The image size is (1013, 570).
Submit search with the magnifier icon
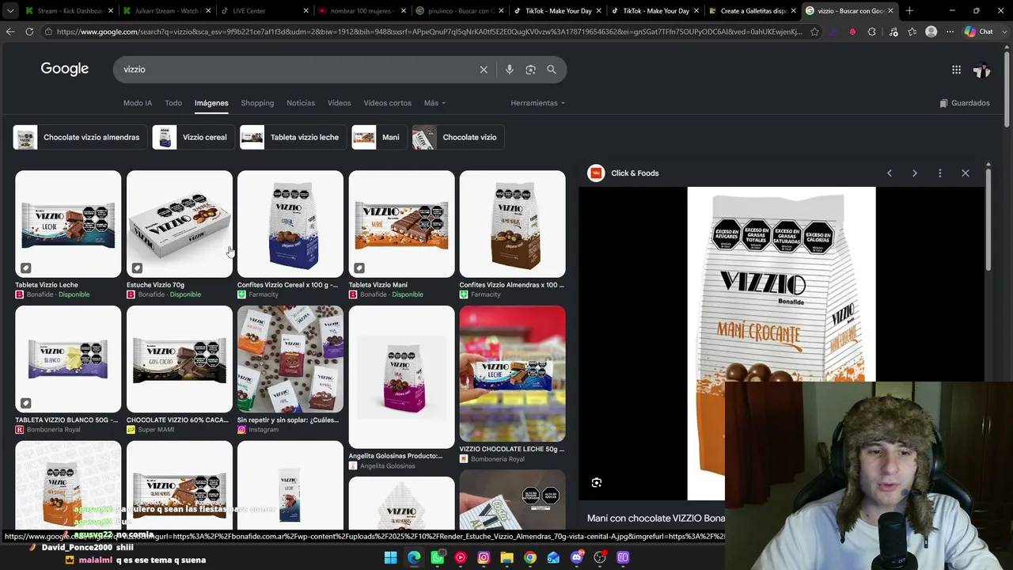click(x=552, y=70)
